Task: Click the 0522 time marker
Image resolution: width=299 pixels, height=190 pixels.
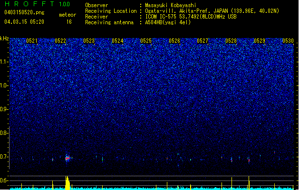Action: (60, 41)
